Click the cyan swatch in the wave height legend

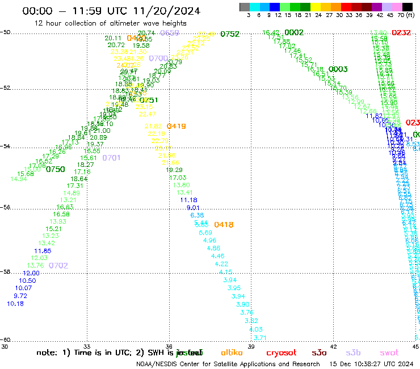click(254, 7)
